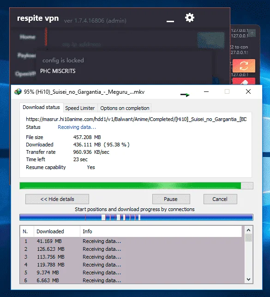270x297 pixels.
Task: Click scroll down arrow in connections list
Action: pos(249,279)
